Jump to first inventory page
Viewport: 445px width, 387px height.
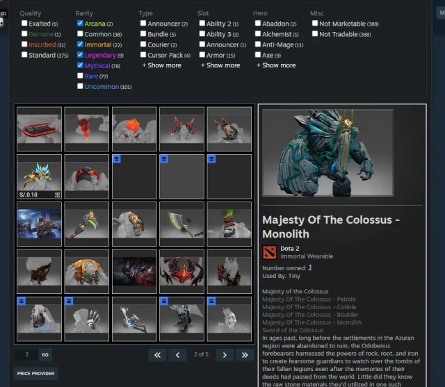158,355
